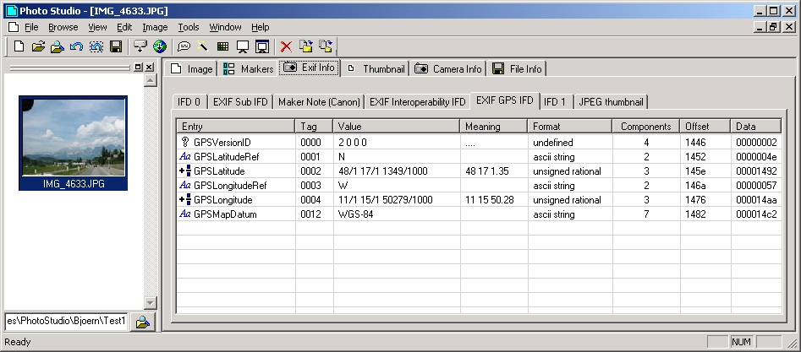Open the View menu
The height and width of the screenshot is (352, 801).
97,27
